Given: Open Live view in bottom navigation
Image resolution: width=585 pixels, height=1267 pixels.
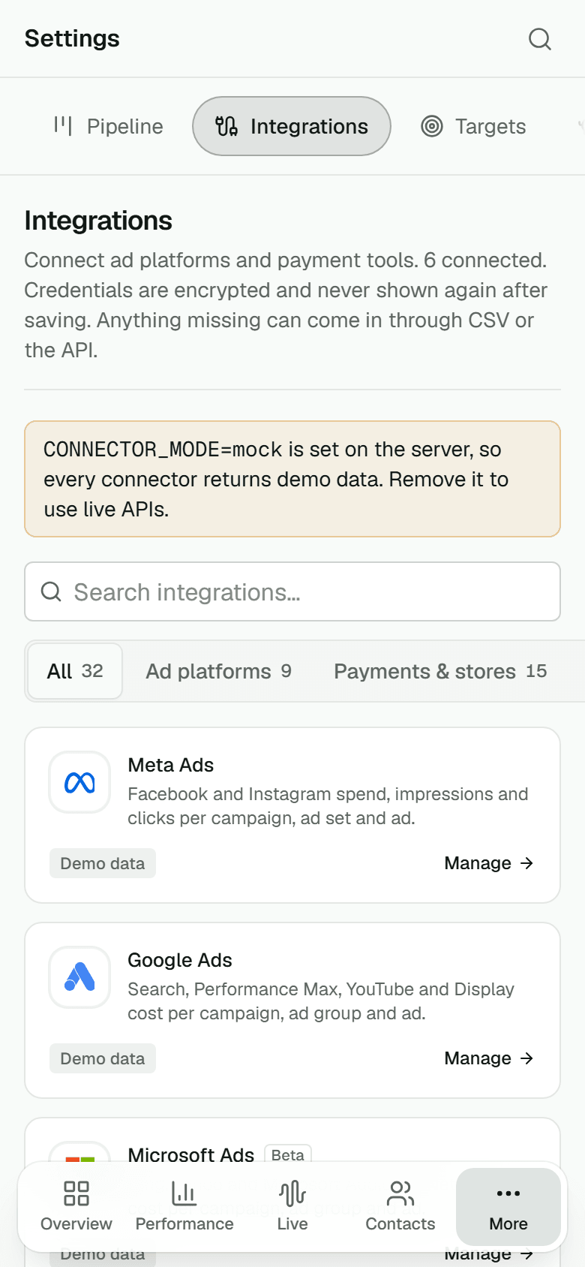Looking at the screenshot, I should (x=292, y=1206).
